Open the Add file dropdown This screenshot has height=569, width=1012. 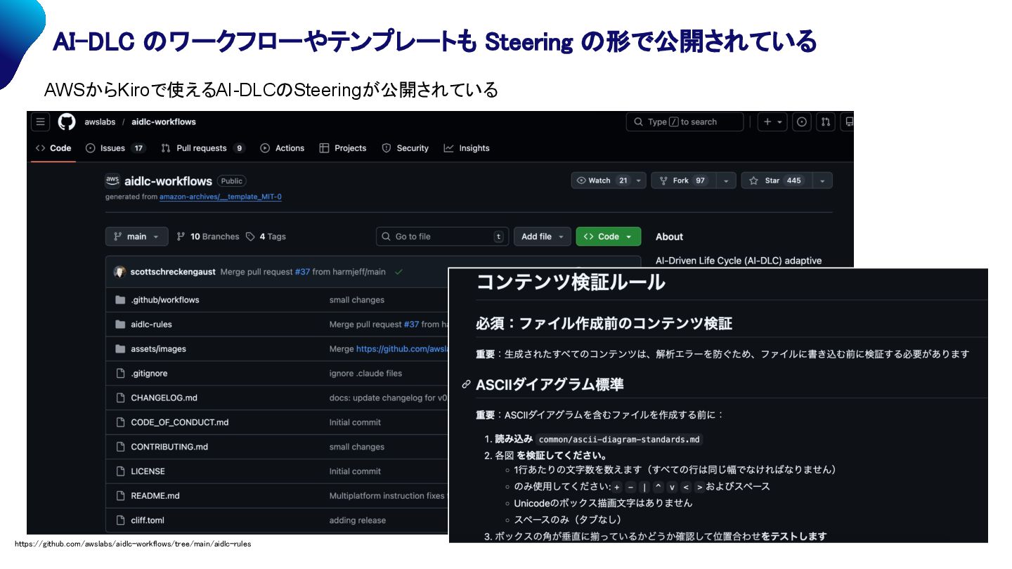click(x=542, y=237)
